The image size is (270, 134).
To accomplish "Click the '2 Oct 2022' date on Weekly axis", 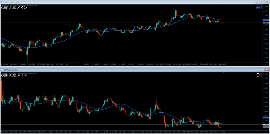I will (31, 64).
